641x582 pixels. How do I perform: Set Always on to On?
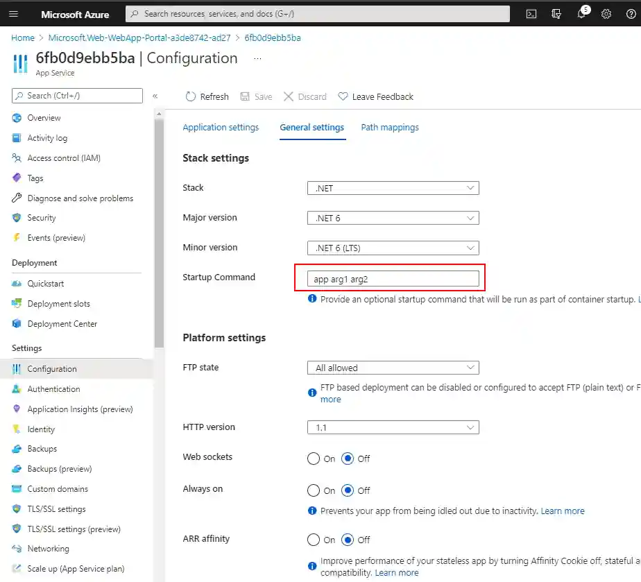tap(314, 490)
